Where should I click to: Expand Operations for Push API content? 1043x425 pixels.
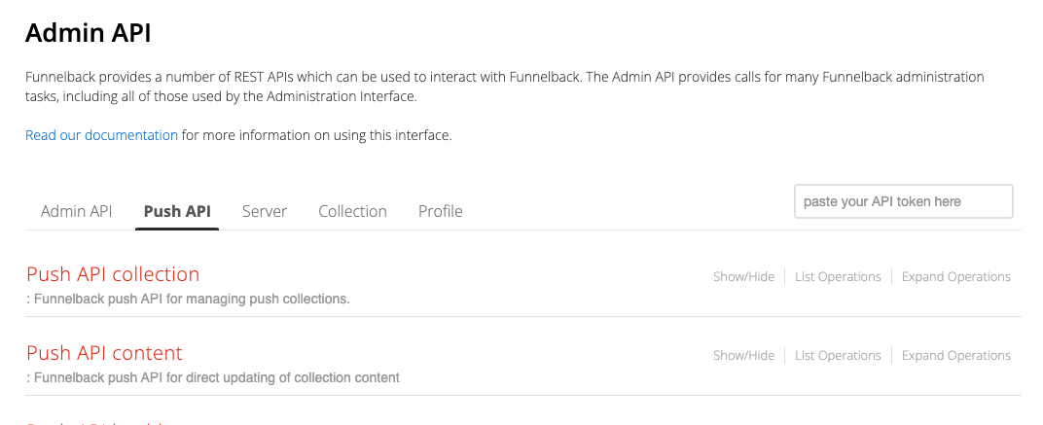[955, 356]
